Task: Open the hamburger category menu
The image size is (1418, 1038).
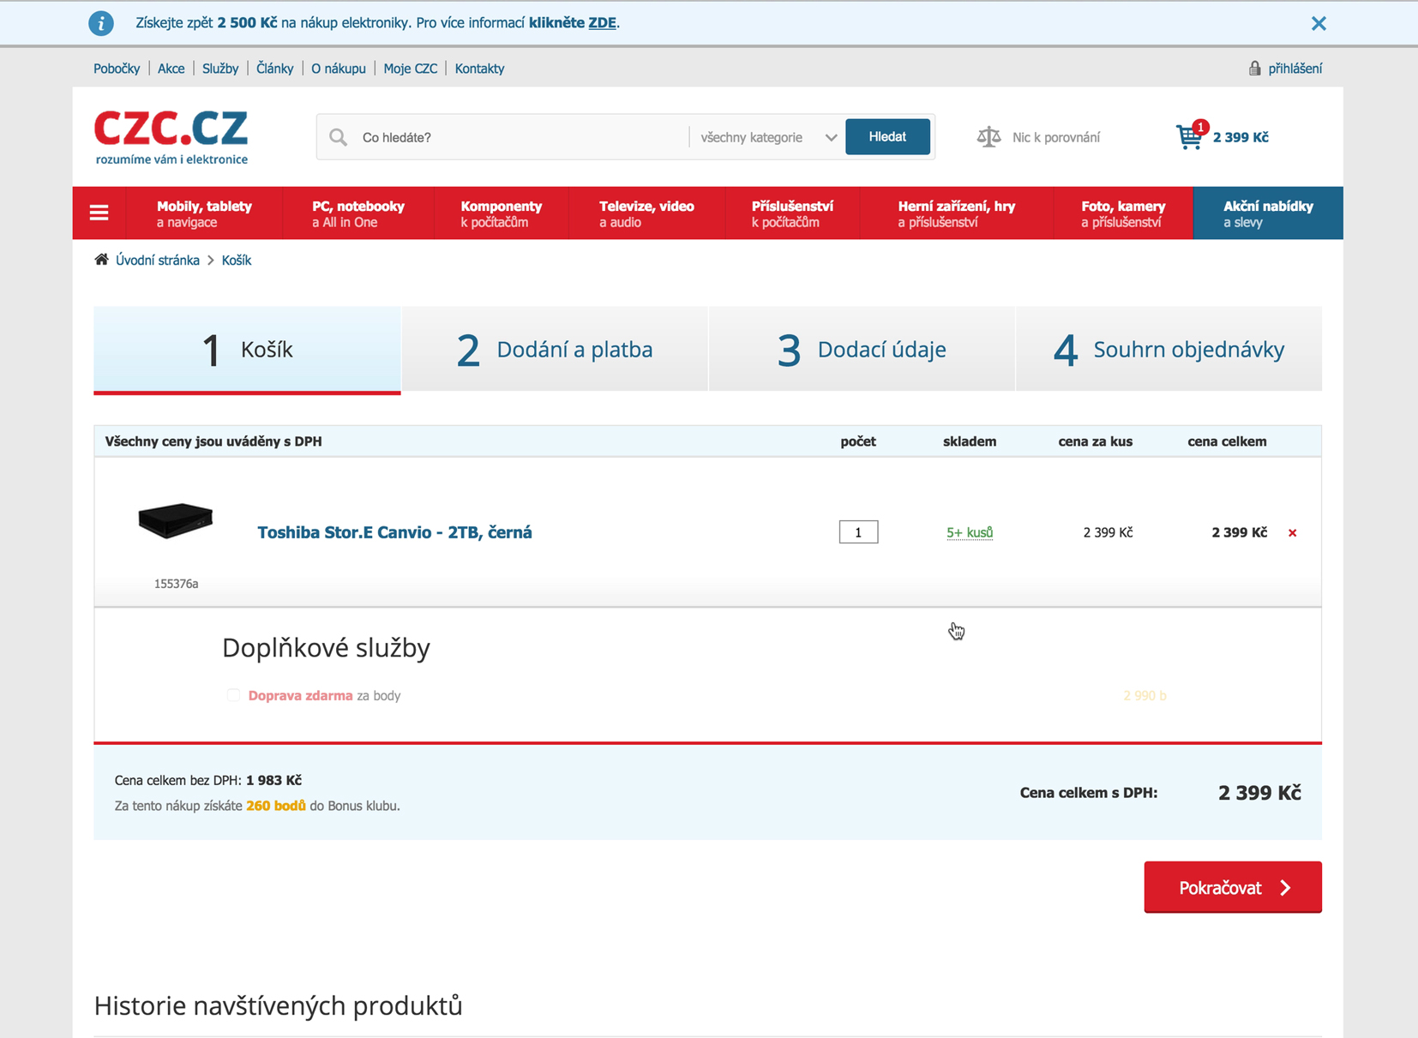Action: (x=99, y=213)
